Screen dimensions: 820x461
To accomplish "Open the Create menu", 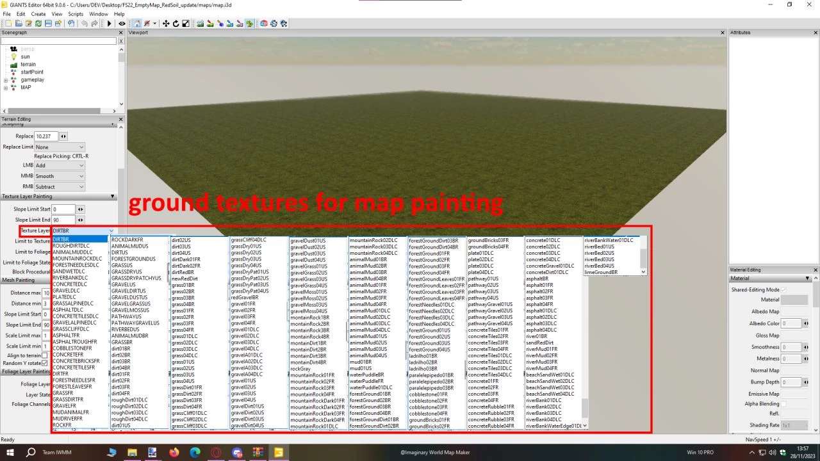I will (38, 13).
